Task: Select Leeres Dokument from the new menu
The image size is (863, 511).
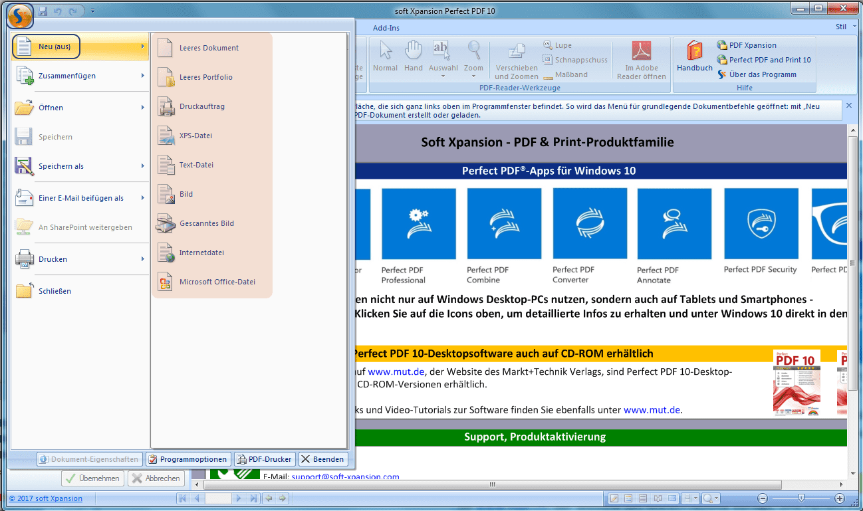Action: coord(208,48)
